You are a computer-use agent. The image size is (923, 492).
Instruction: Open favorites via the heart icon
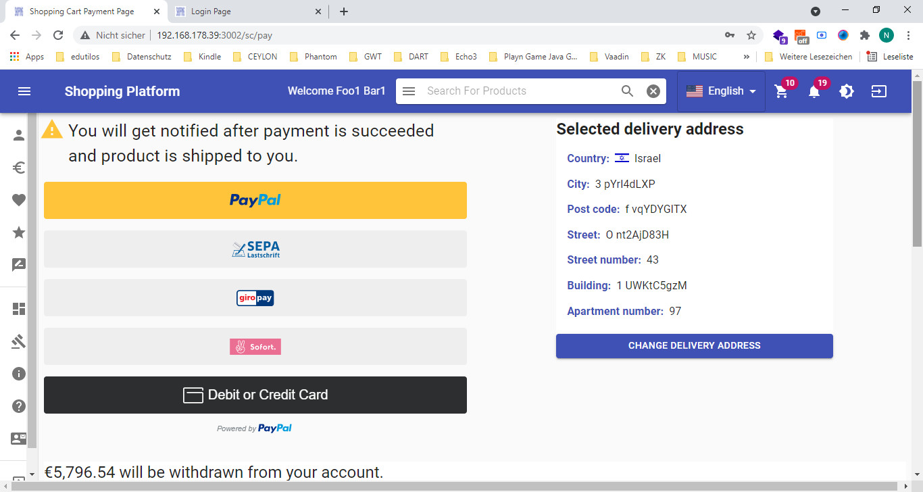[x=19, y=200]
